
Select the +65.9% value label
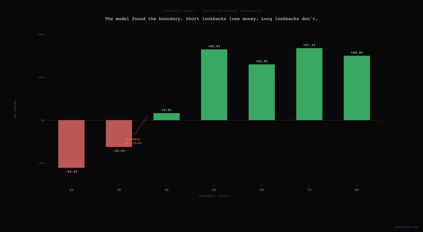coord(214,46)
